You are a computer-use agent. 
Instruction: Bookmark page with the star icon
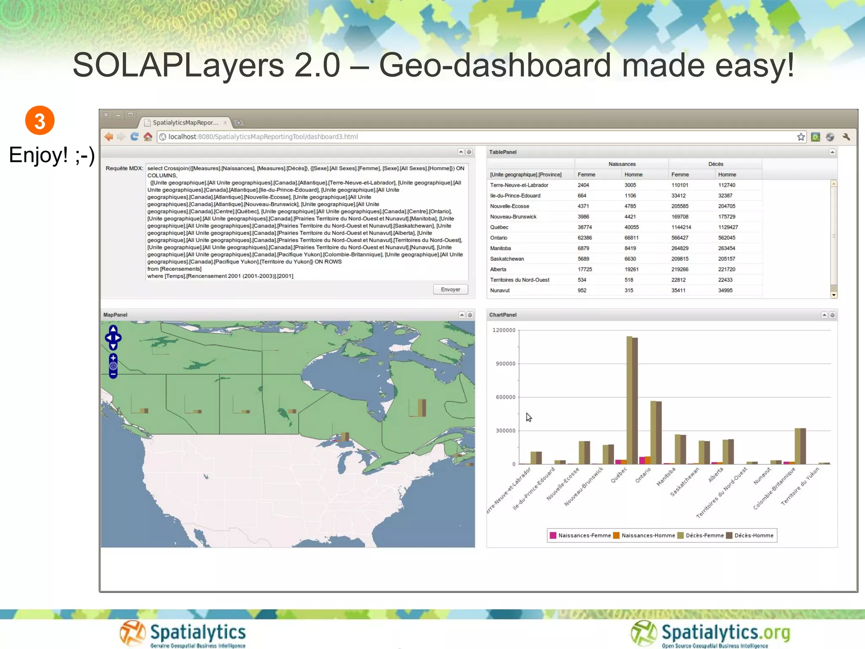[x=801, y=136]
